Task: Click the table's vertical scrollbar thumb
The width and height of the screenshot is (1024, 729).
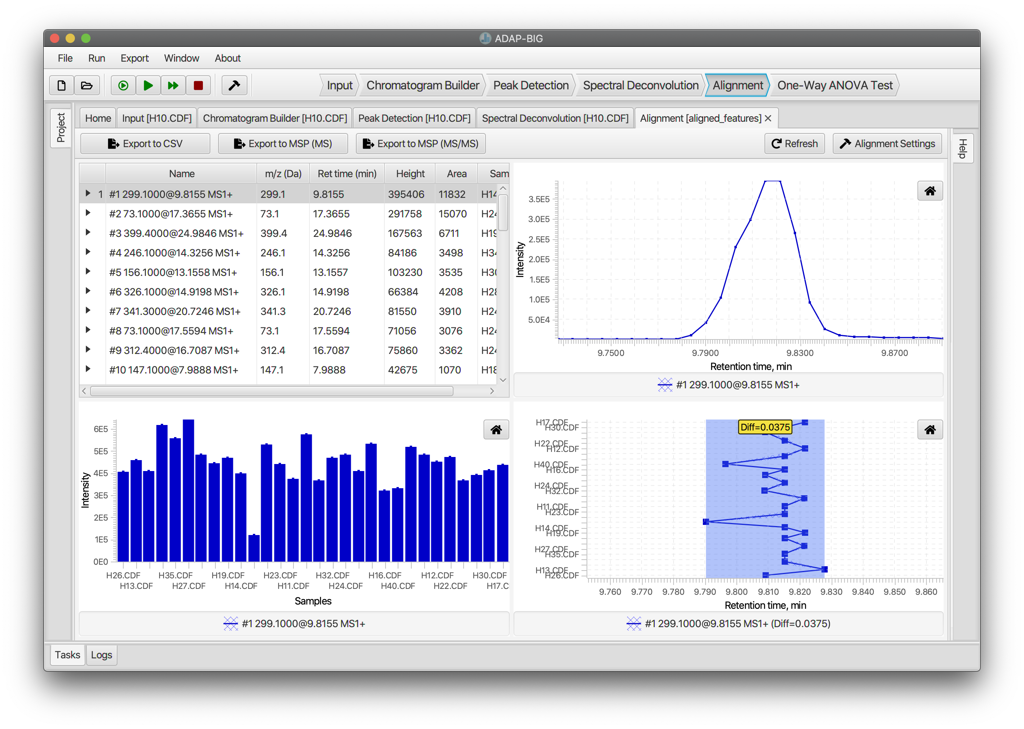Action: [x=503, y=212]
